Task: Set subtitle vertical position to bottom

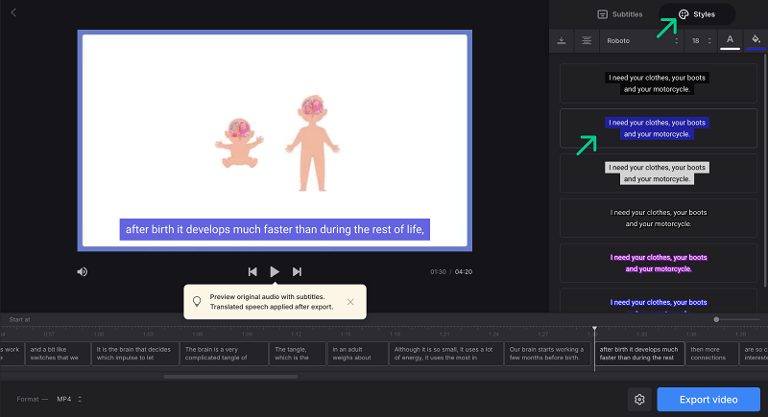Action: [x=562, y=40]
